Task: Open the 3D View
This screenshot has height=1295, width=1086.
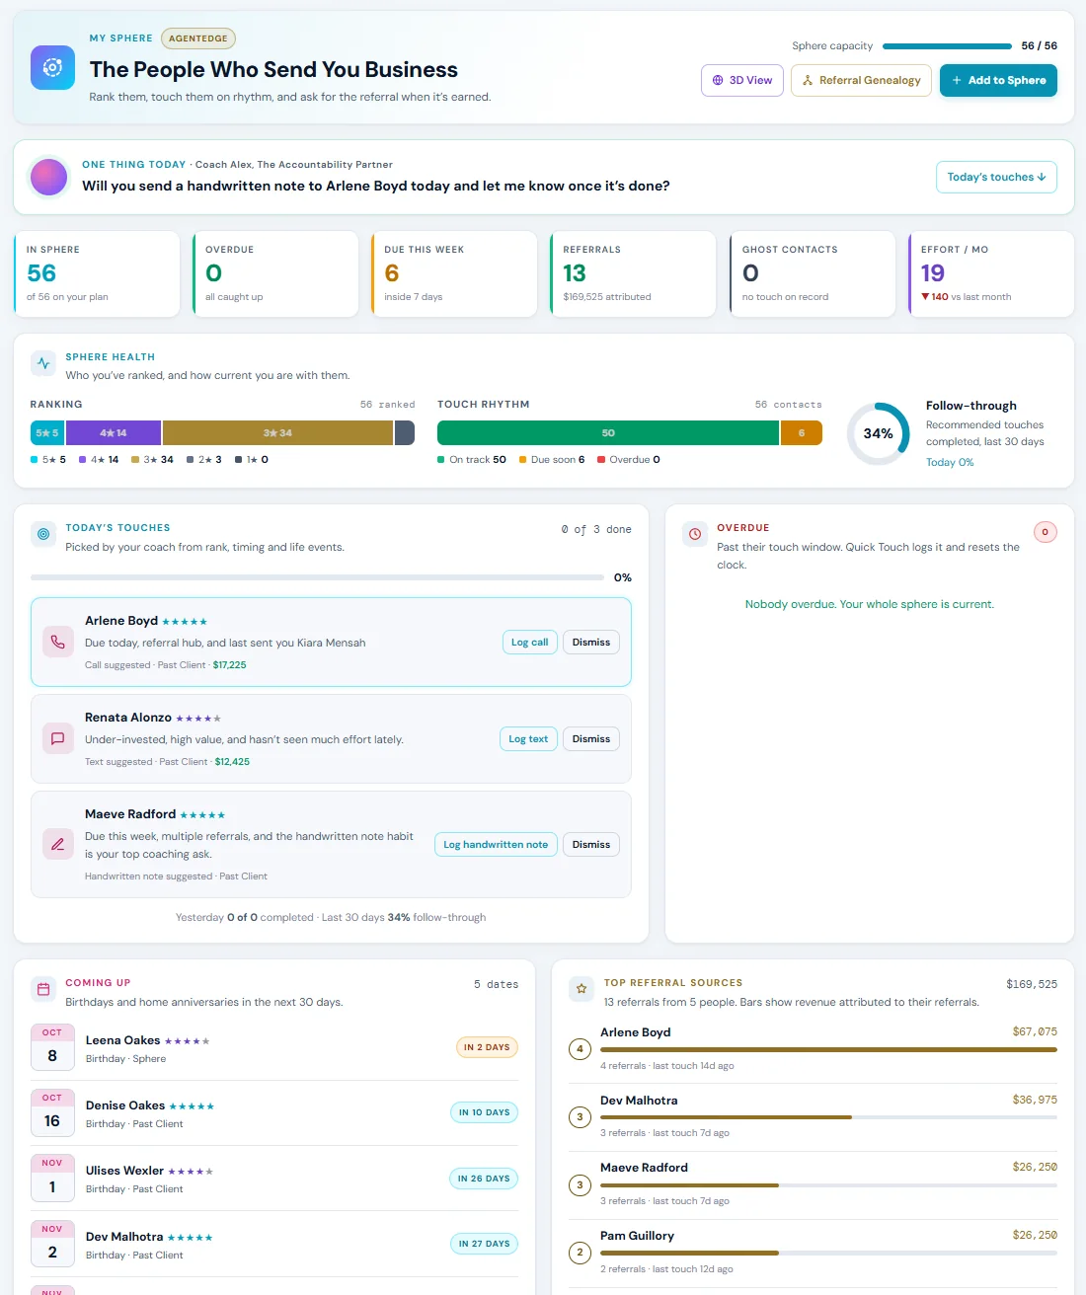Action: pos(742,80)
